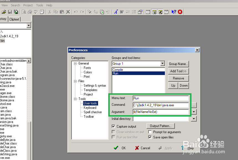The height and width of the screenshot is (160, 238).
Task: Click the Undo arrow icon
Action: (76, 12)
